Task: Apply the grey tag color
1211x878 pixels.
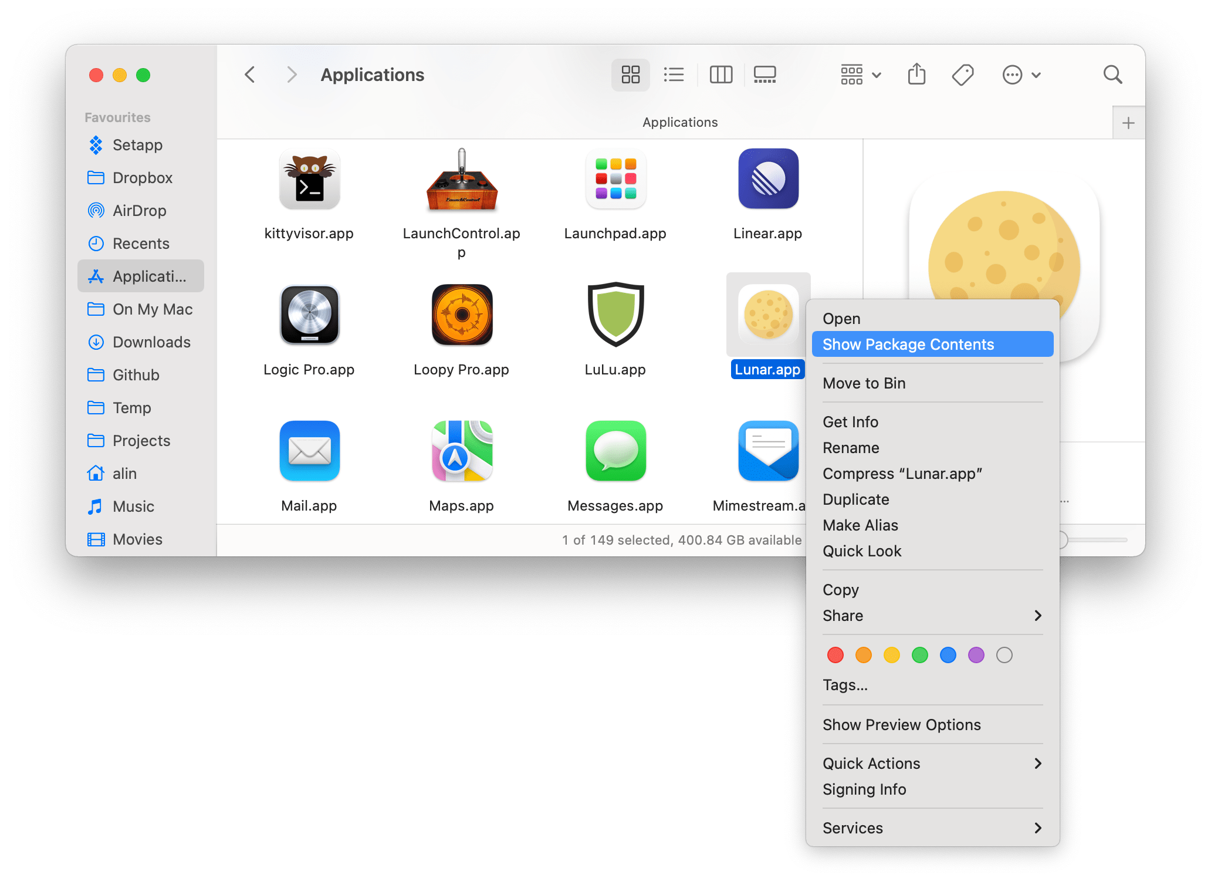Action: point(1004,655)
